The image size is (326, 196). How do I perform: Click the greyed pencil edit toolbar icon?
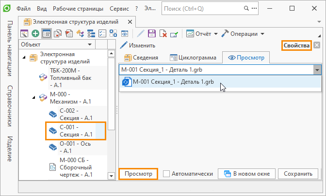(141, 33)
